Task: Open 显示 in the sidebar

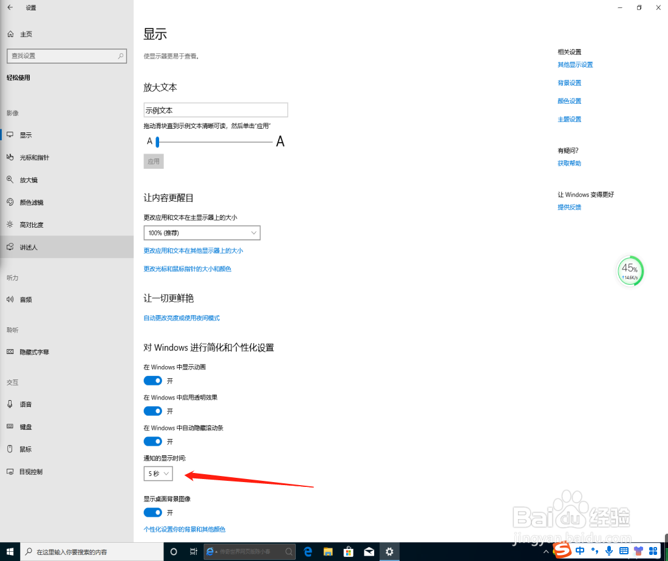Action: click(x=67, y=135)
